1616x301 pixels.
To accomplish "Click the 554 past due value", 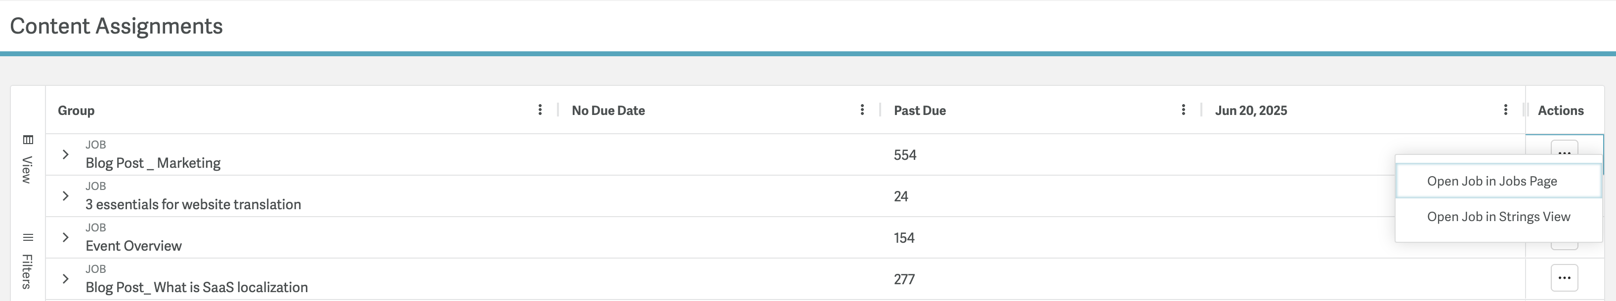I will [x=905, y=154].
